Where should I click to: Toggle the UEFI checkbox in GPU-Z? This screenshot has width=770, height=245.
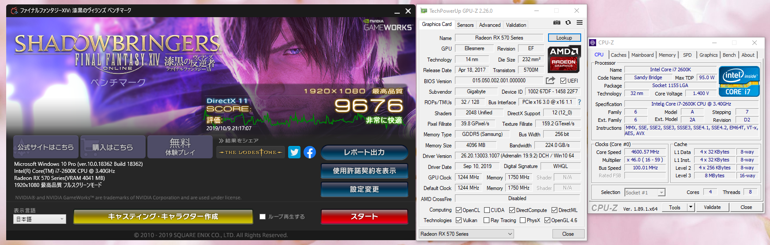tap(563, 81)
